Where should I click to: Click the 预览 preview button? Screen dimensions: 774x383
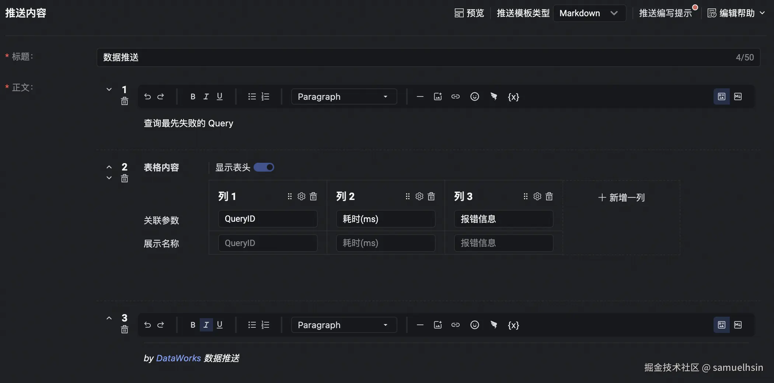(x=469, y=13)
